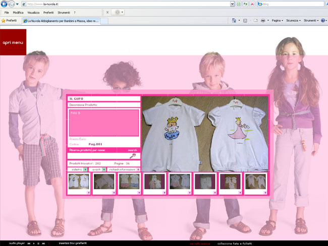Click the green Refresh page icon
328x246 pixels.
(245, 4)
